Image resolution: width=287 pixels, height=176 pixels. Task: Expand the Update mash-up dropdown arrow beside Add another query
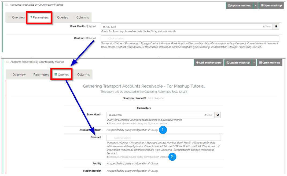[254, 63]
